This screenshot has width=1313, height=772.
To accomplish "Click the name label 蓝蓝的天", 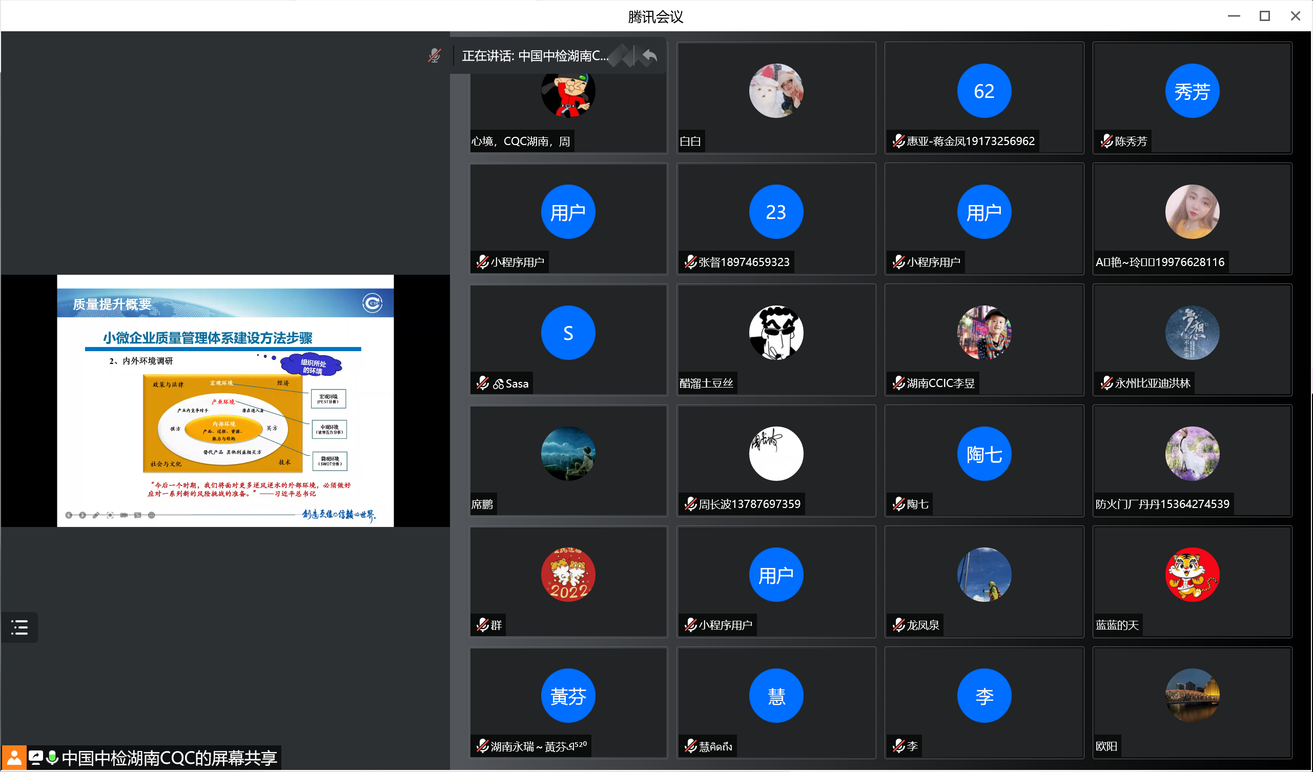I will [1117, 625].
